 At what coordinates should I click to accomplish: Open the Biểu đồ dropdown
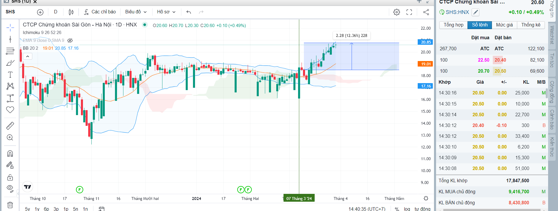point(136,12)
